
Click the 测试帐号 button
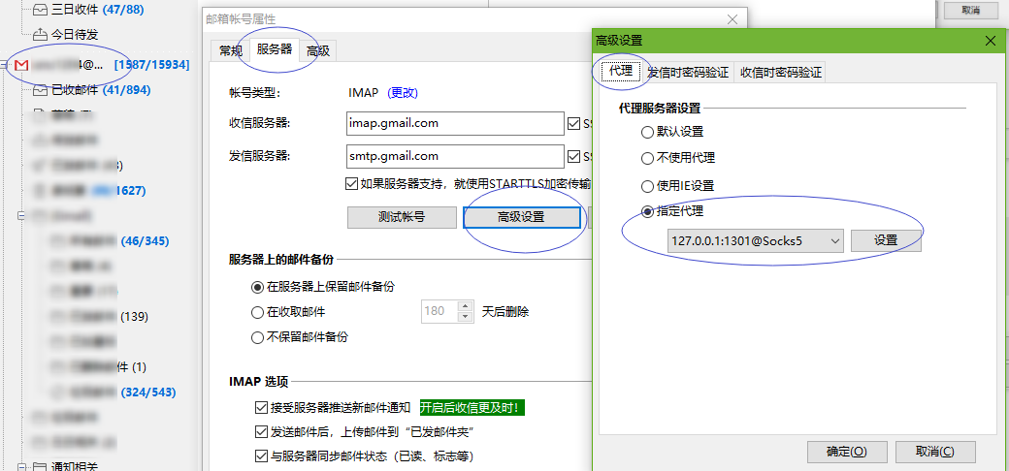coord(402,217)
